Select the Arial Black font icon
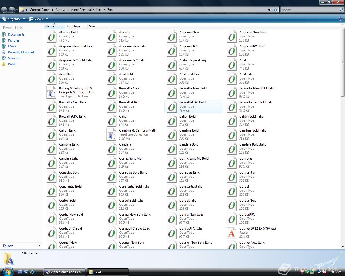 pos(51,78)
